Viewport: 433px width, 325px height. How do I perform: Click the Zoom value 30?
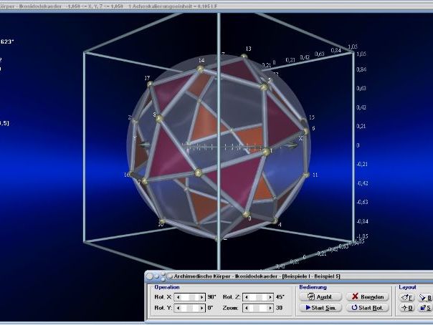[279, 308]
